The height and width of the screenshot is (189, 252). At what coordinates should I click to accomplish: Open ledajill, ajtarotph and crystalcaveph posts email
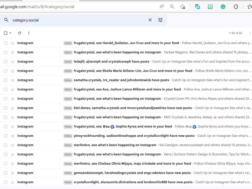click(126, 61)
